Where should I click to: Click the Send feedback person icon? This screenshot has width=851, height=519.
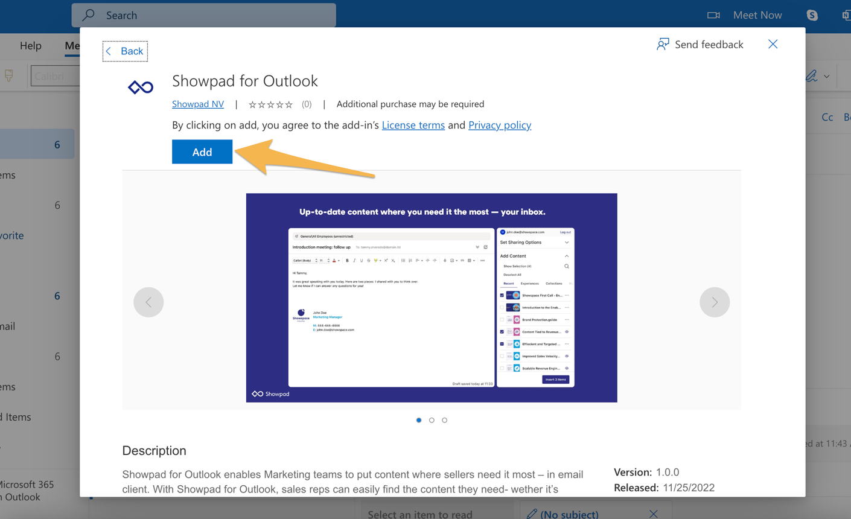click(x=663, y=44)
